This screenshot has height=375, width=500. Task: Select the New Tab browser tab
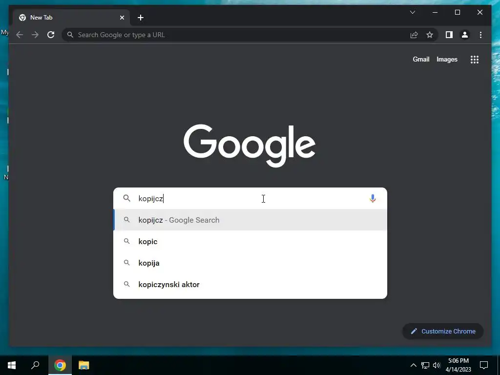71,18
